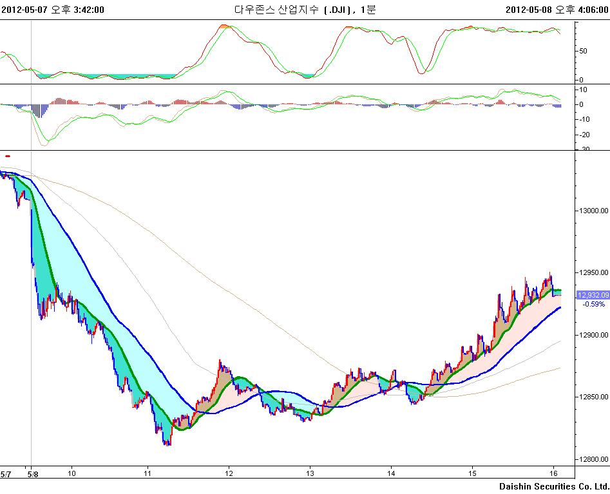Click the 5/7 date label on time axis

[x=5, y=473]
